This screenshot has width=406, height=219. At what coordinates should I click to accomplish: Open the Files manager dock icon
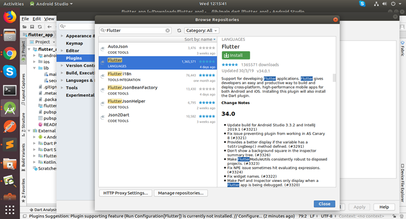click(10, 35)
